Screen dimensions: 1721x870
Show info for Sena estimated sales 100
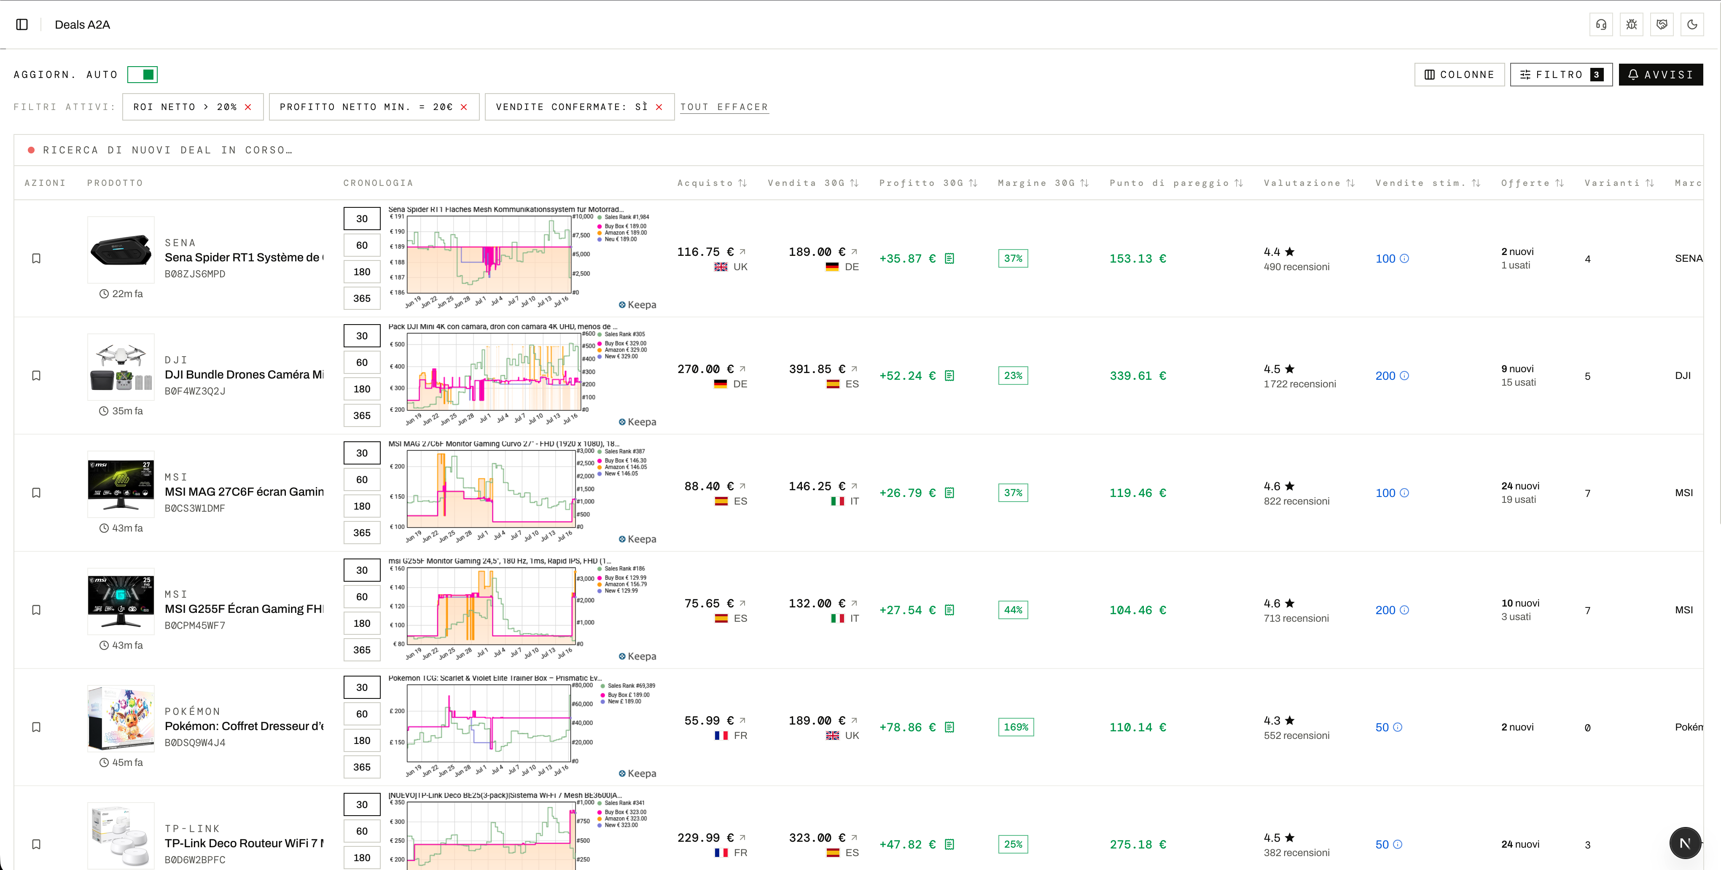(1404, 258)
